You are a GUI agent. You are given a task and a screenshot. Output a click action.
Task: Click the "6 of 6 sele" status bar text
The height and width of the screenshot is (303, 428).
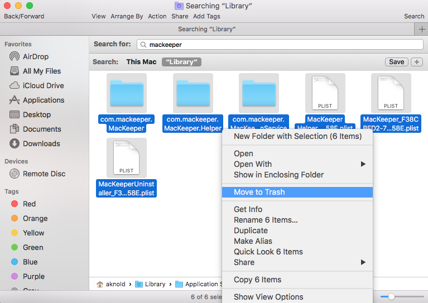pos(206,297)
